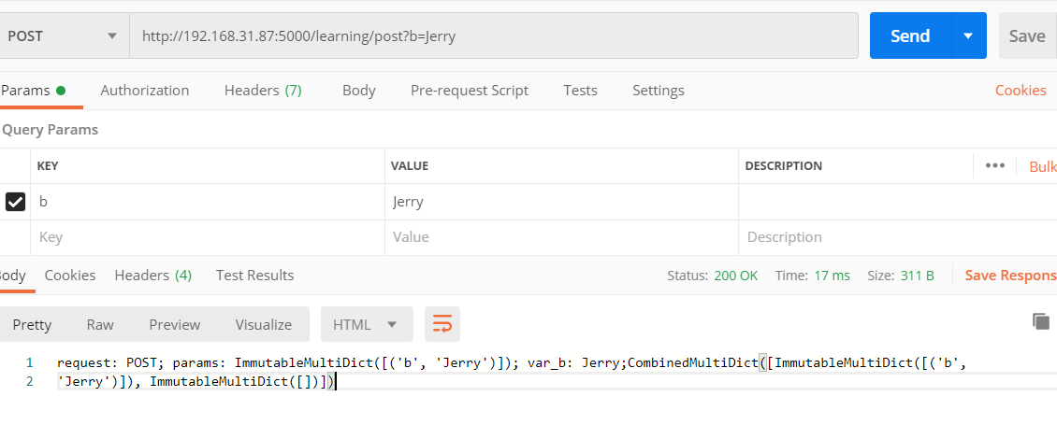Image resolution: width=1057 pixels, height=425 pixels.
Task: Open the Pre-request Script tab
Action: tap(470, 91)
